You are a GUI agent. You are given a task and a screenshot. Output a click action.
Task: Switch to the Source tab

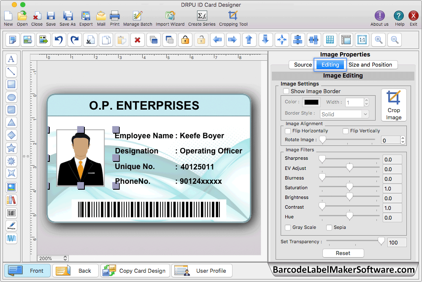pos(303,65)
